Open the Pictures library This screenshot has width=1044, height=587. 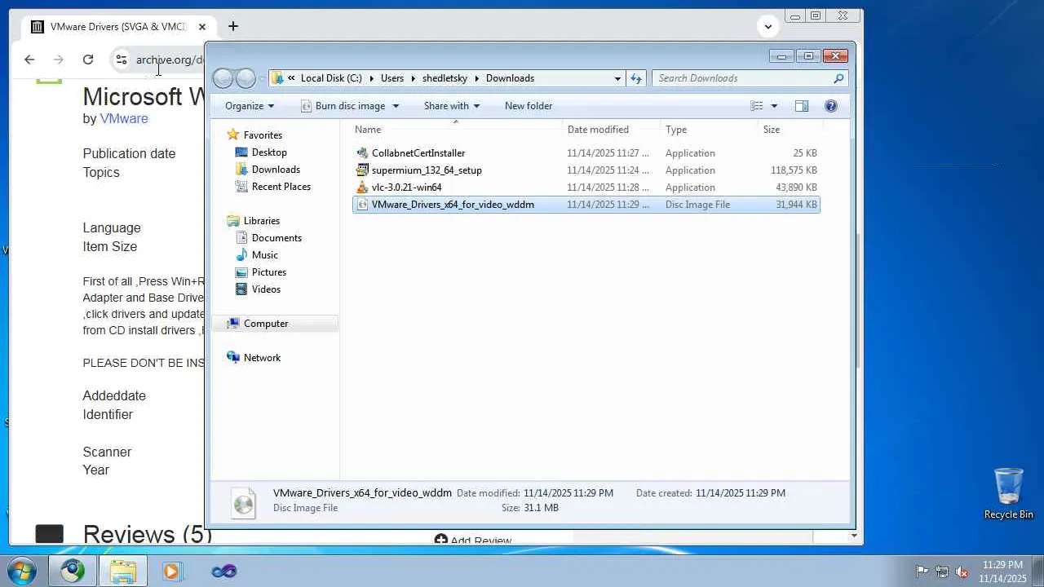pos(269,272)
